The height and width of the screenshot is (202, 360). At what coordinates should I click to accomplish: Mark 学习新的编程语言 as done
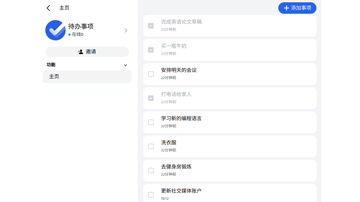(151, 122)
